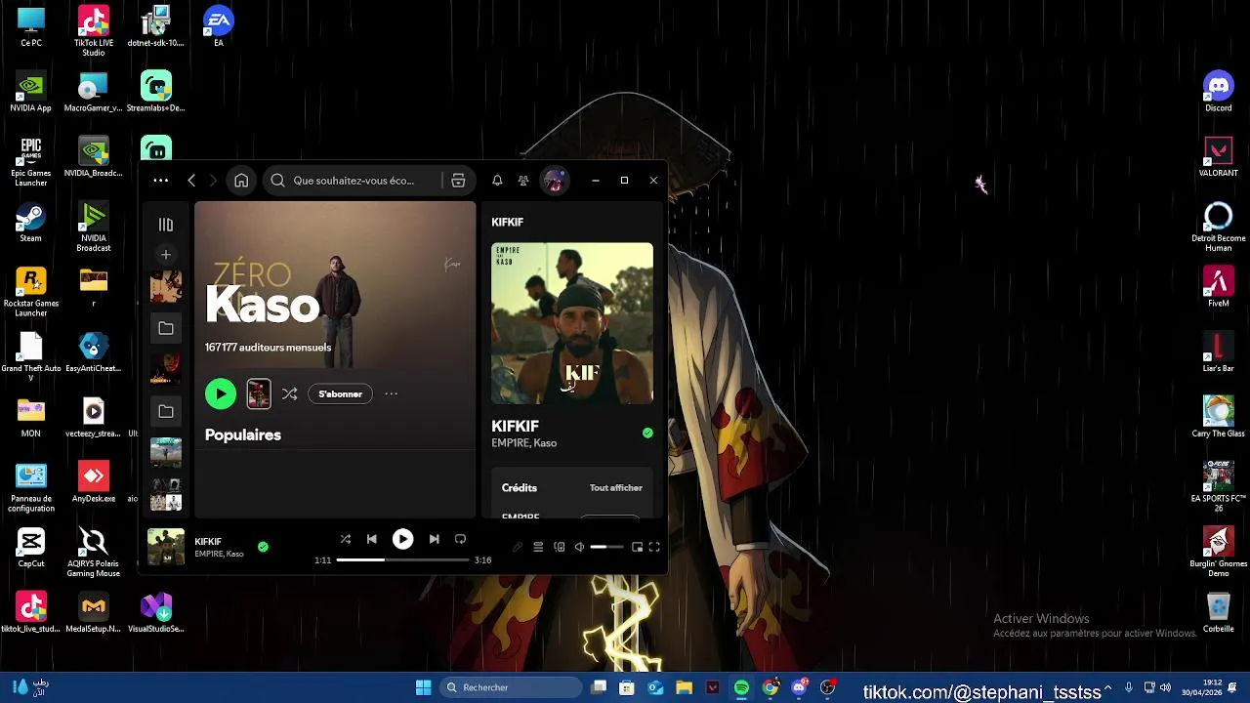Toggle shuffle on the Kaso artist page
The height and width of the screenshot is (703, 1250).
[x=290, y=393]
